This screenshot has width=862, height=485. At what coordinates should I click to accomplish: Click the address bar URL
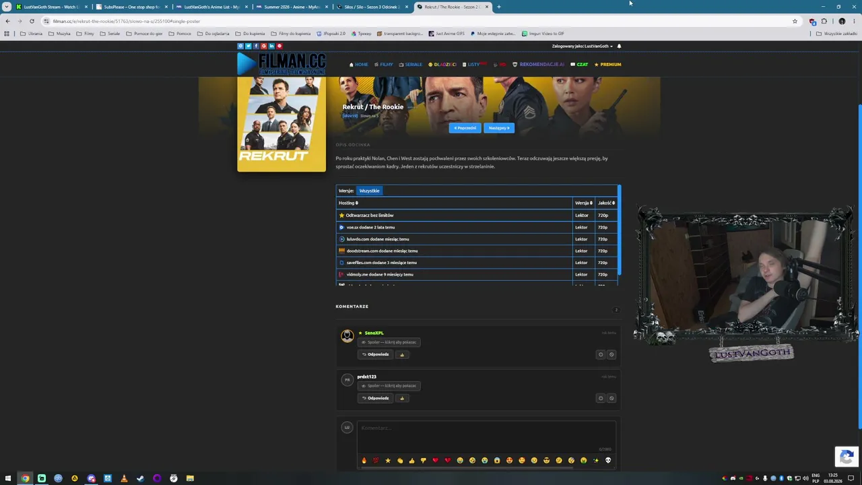coord(127,22)
